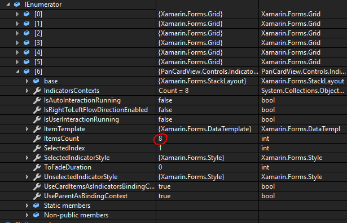Click IsAutoInteractionRunning value false
347x223 pixels.
click(165, 100)
